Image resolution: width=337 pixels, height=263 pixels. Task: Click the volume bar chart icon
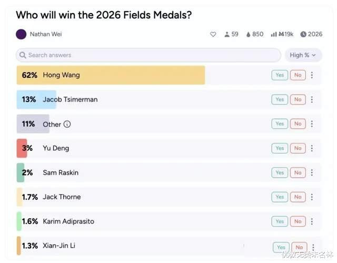274,34
